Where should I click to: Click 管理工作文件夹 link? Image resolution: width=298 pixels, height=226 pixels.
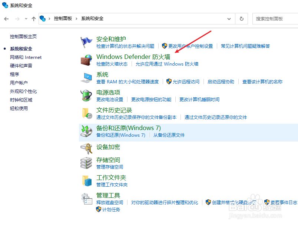[112, 185]
